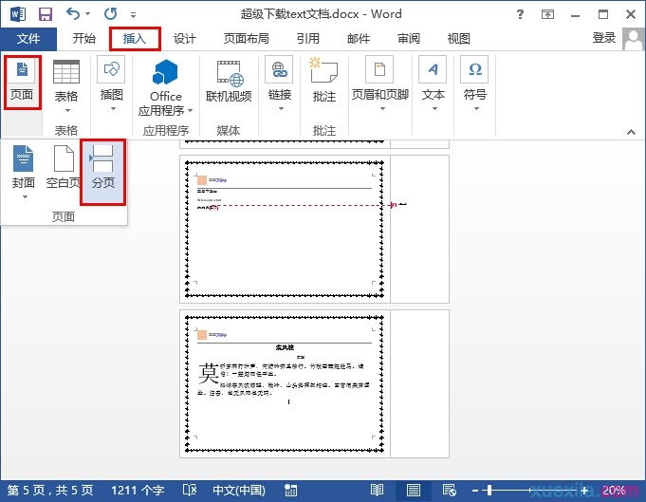Viewport: 646px width, 502px height.
Task: Select the 插入 Insert tab
Action: 135,39
